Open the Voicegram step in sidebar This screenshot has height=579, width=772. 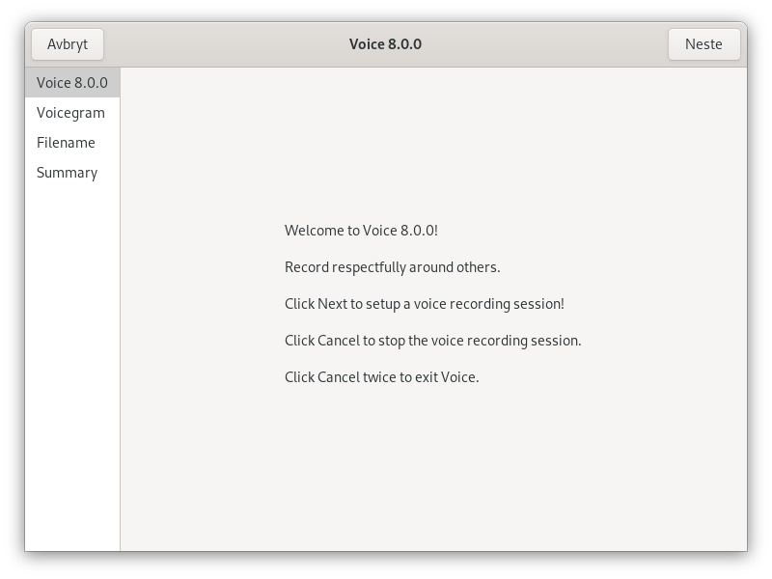(x=72, y=113)
